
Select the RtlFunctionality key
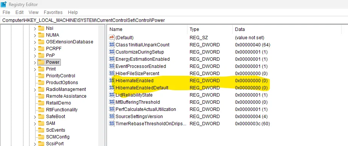62,110
